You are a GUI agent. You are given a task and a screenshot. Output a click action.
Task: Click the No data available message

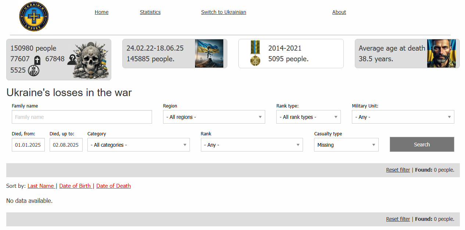coord(29,201)
